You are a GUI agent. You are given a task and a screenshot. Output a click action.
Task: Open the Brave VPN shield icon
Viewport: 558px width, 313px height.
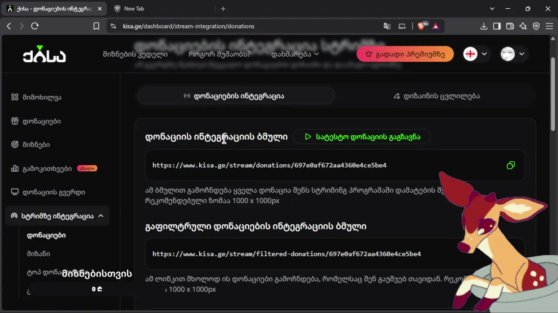click(x=536, y=26)
